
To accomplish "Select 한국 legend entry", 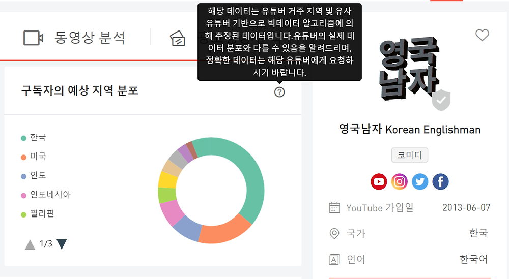I will click(x=34, y=138).
